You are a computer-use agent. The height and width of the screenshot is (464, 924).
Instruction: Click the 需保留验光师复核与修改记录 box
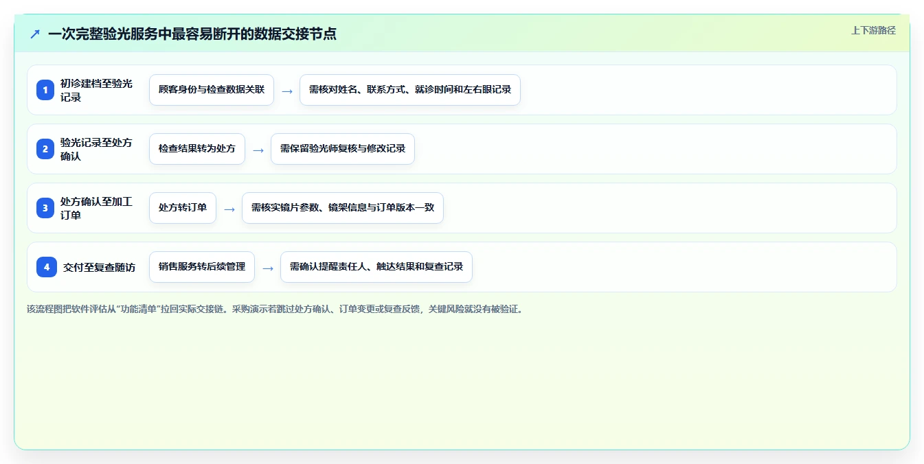(x=343, y=149)
